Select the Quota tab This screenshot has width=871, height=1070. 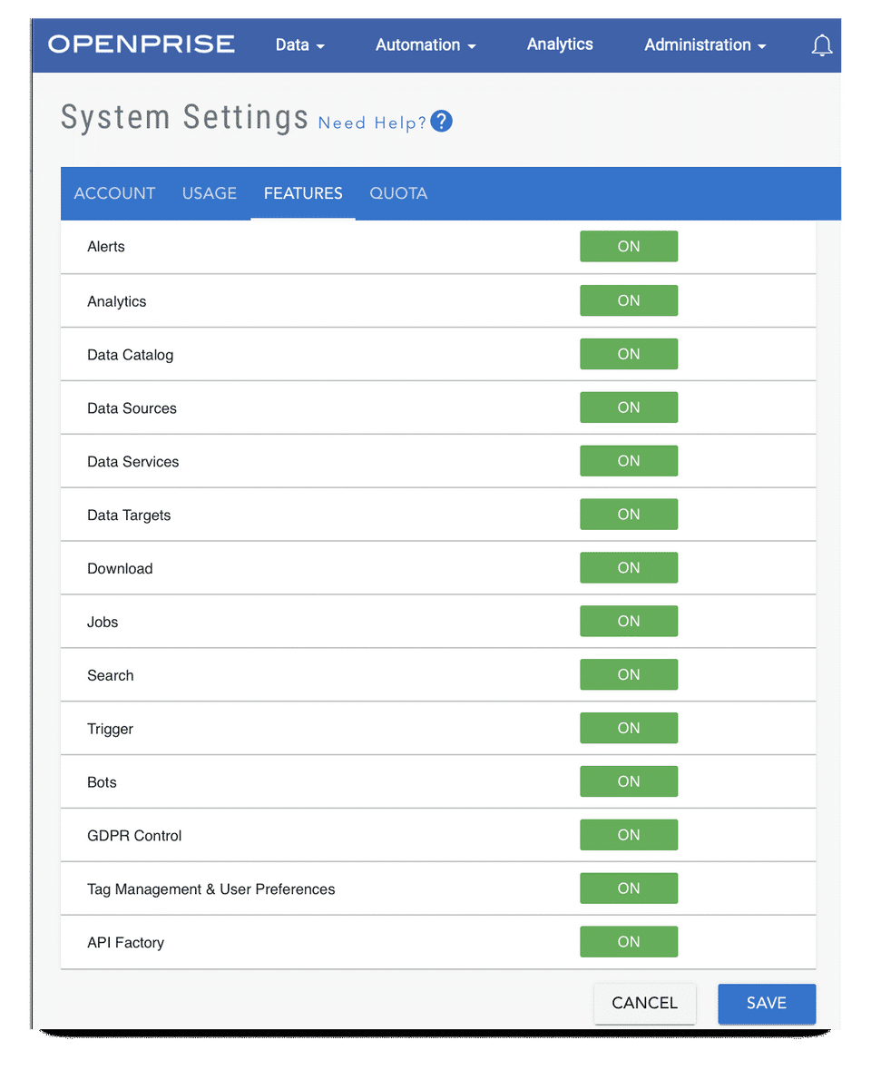[398, 193]
